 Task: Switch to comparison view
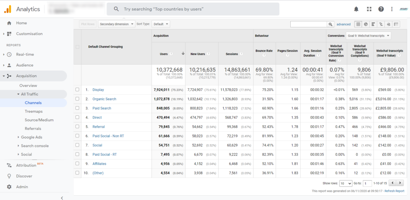pos(381,24)
